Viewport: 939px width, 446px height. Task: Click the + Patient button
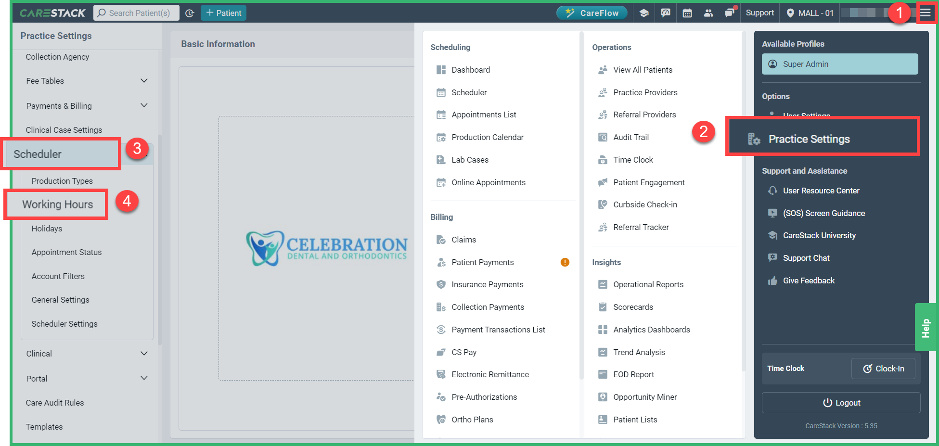coord(223,13)
